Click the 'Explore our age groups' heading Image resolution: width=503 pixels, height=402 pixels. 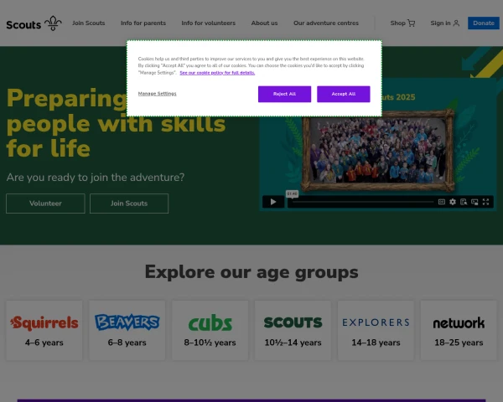point(251,272)
